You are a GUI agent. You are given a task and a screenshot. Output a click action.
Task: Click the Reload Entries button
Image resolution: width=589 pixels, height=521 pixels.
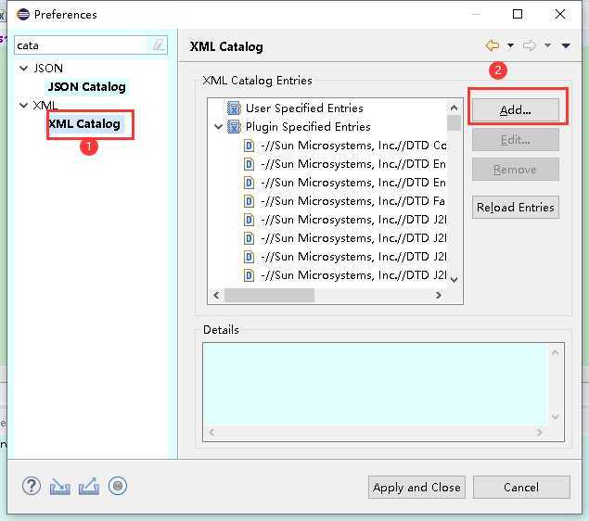[x=515, y=207]
